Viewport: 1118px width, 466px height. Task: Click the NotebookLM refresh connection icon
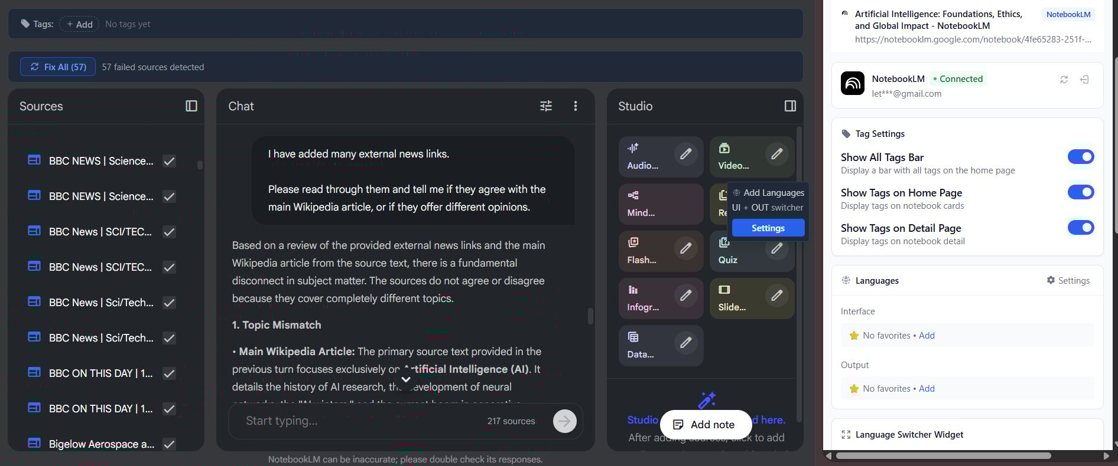tap(1064, 80)
